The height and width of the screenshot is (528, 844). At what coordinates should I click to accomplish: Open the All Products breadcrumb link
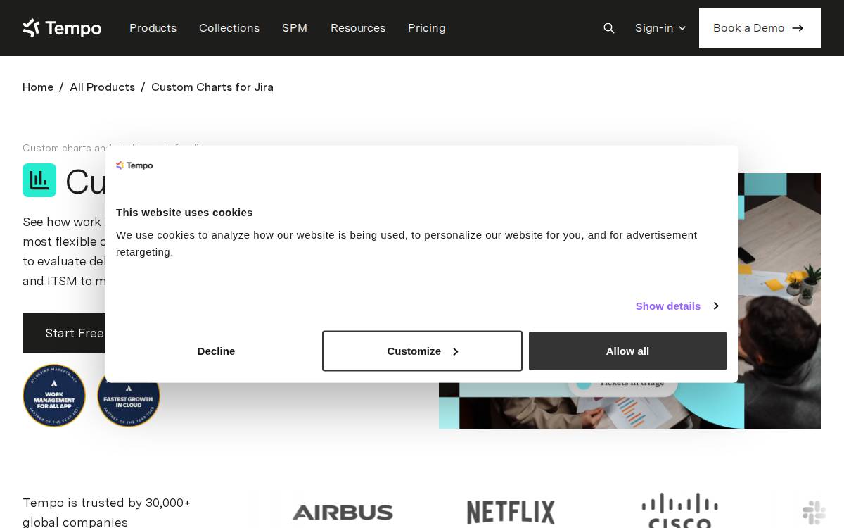[x=102, y=87]
